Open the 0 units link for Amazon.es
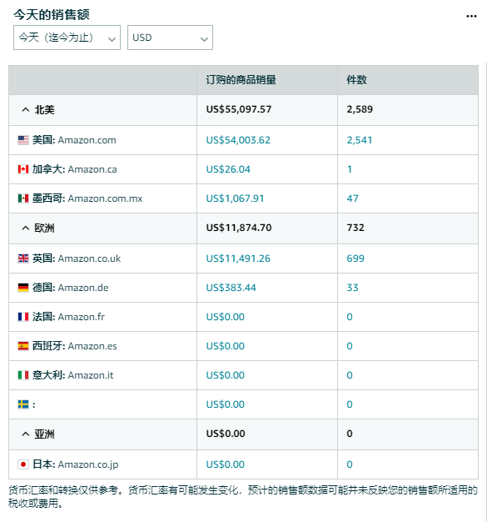Image resolution: width=487 pixels, height=522 pixels. point(350,346)
